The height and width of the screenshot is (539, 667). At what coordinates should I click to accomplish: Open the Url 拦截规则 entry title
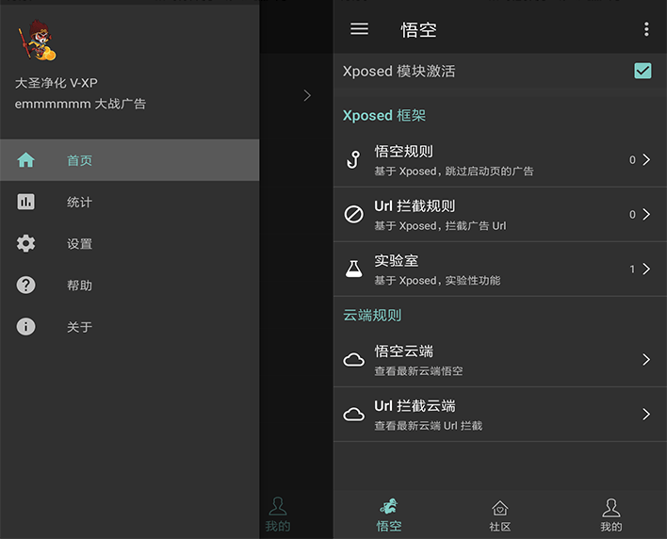[415, 206]
